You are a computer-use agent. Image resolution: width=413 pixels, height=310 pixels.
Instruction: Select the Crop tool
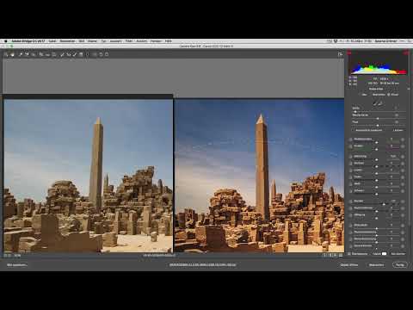coord(41,54)
